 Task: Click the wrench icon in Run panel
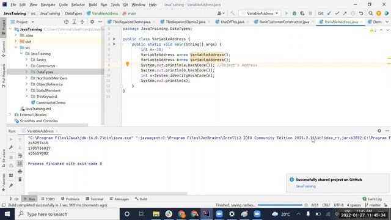11,147
